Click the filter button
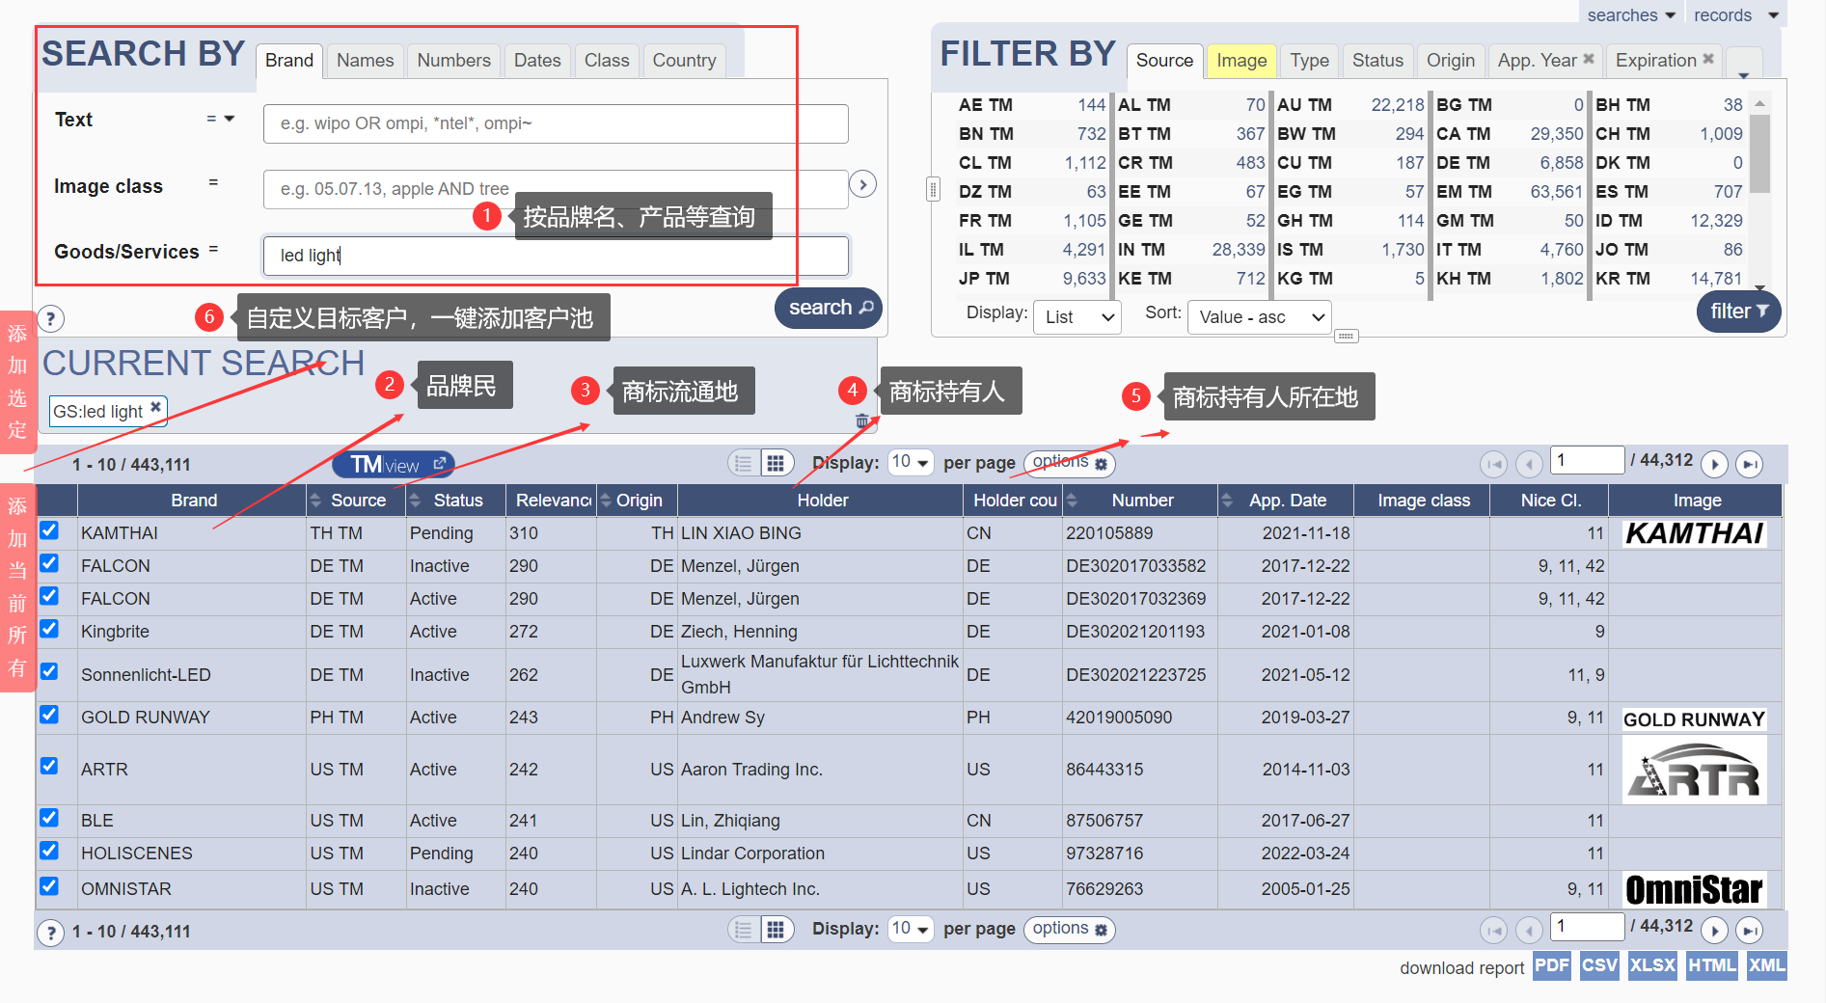This screenshot has width=1826, height=1003. click(x=1738, y=312)
